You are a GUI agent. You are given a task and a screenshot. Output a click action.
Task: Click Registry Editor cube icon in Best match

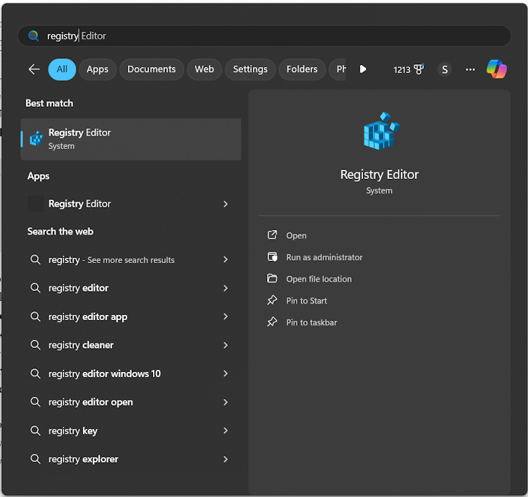(36, 138)
